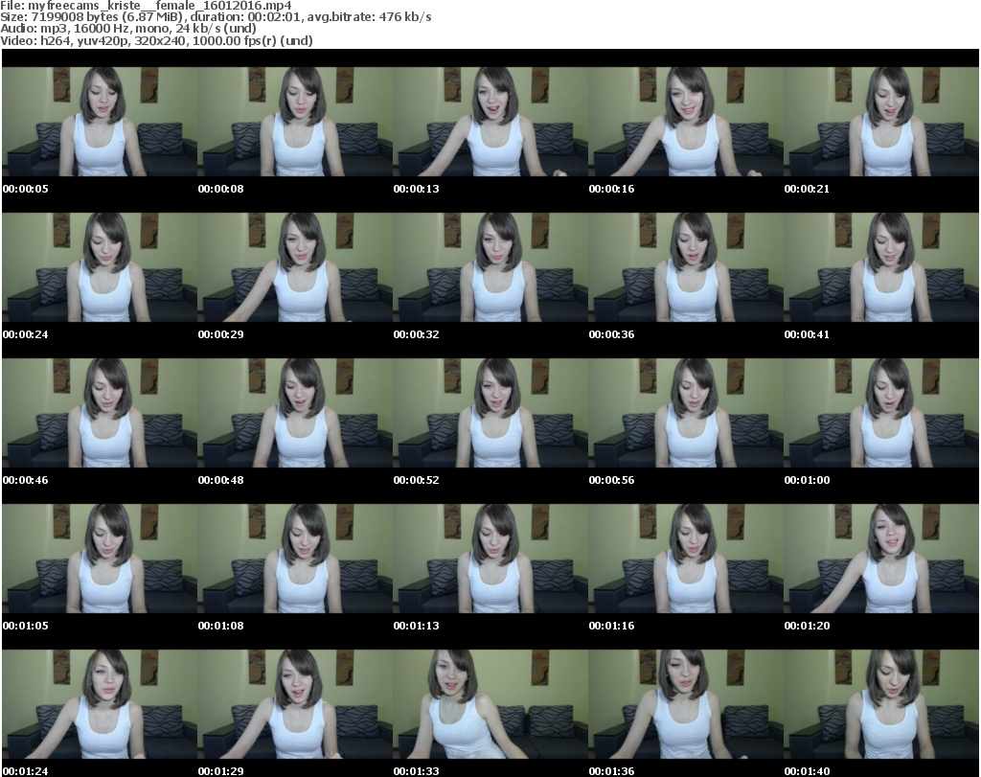Click the 'Video: h264, yuv420p' info line
This screenshot has width=981, height=777.
pyautogui.click(x=156, y=40)
